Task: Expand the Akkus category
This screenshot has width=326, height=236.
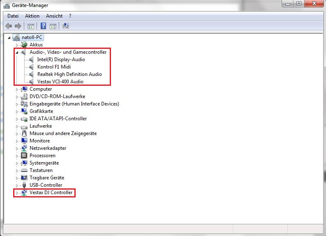Action: coord(17,45)
